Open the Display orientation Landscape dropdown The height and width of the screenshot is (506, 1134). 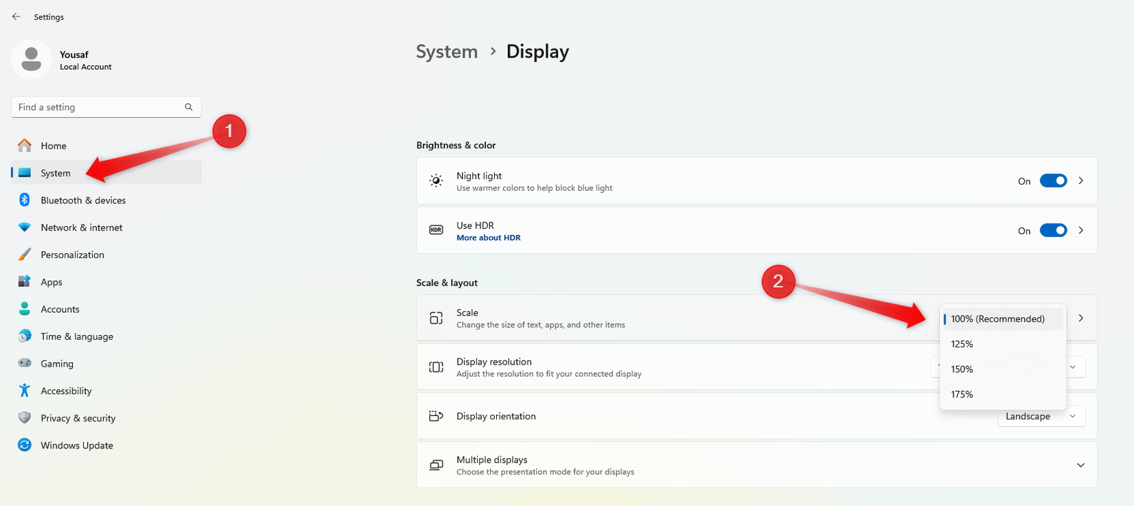[x=1041, y=416]
